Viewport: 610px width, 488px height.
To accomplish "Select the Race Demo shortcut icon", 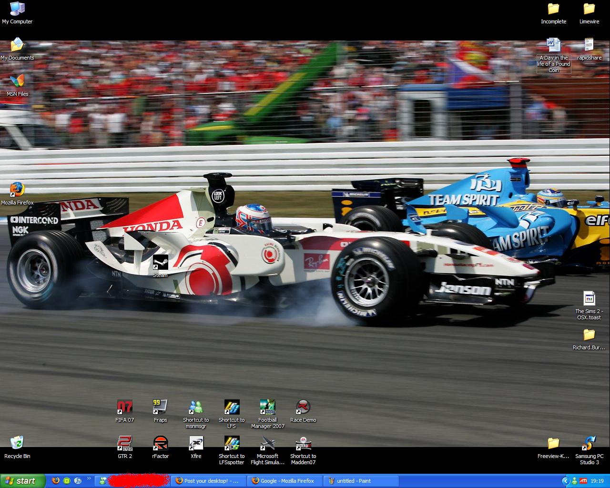I will pyautogui.click(x=303, y=411).
